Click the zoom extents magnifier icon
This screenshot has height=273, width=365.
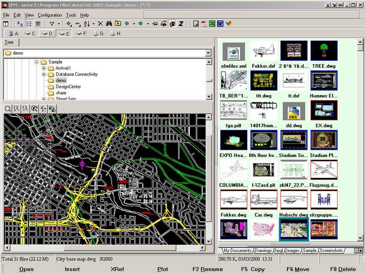click(8, 109)
